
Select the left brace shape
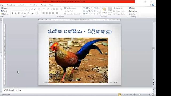click(95, 14)
